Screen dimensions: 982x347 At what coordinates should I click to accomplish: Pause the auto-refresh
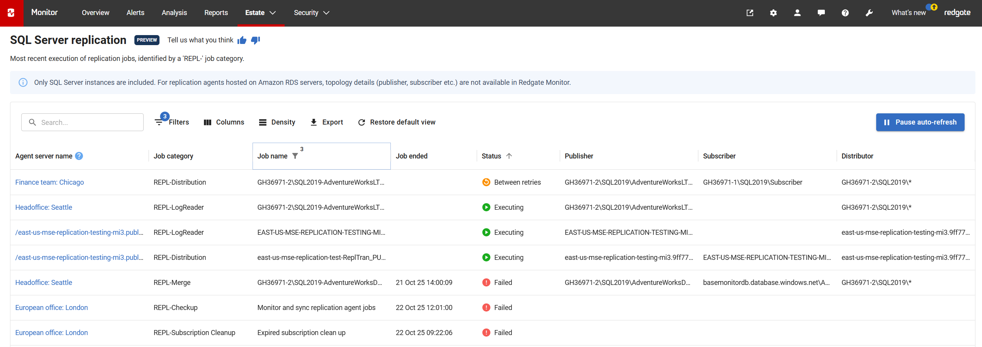point(920,122)
